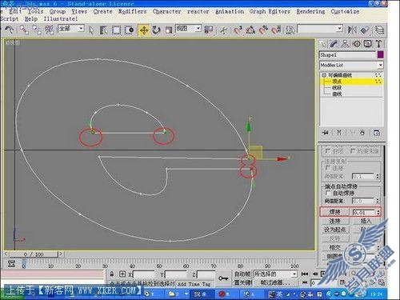Viewport: 400px width, 300px height.
Task: Choose the Bind to Space Warp tool
Action: [49, 30]
